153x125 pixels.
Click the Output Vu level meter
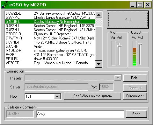(135, 53)
